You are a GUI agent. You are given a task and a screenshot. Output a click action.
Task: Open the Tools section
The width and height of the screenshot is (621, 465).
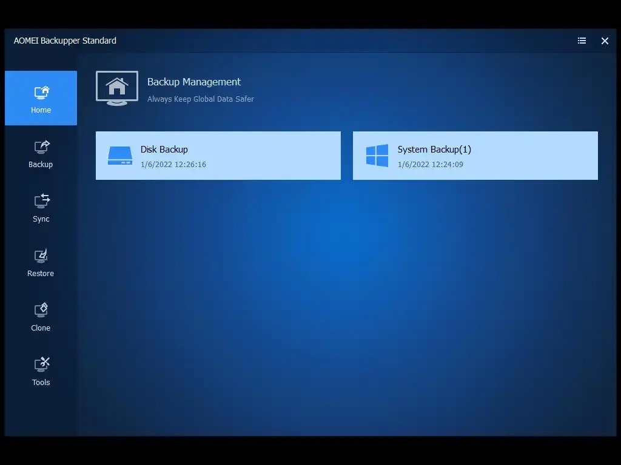41,372
